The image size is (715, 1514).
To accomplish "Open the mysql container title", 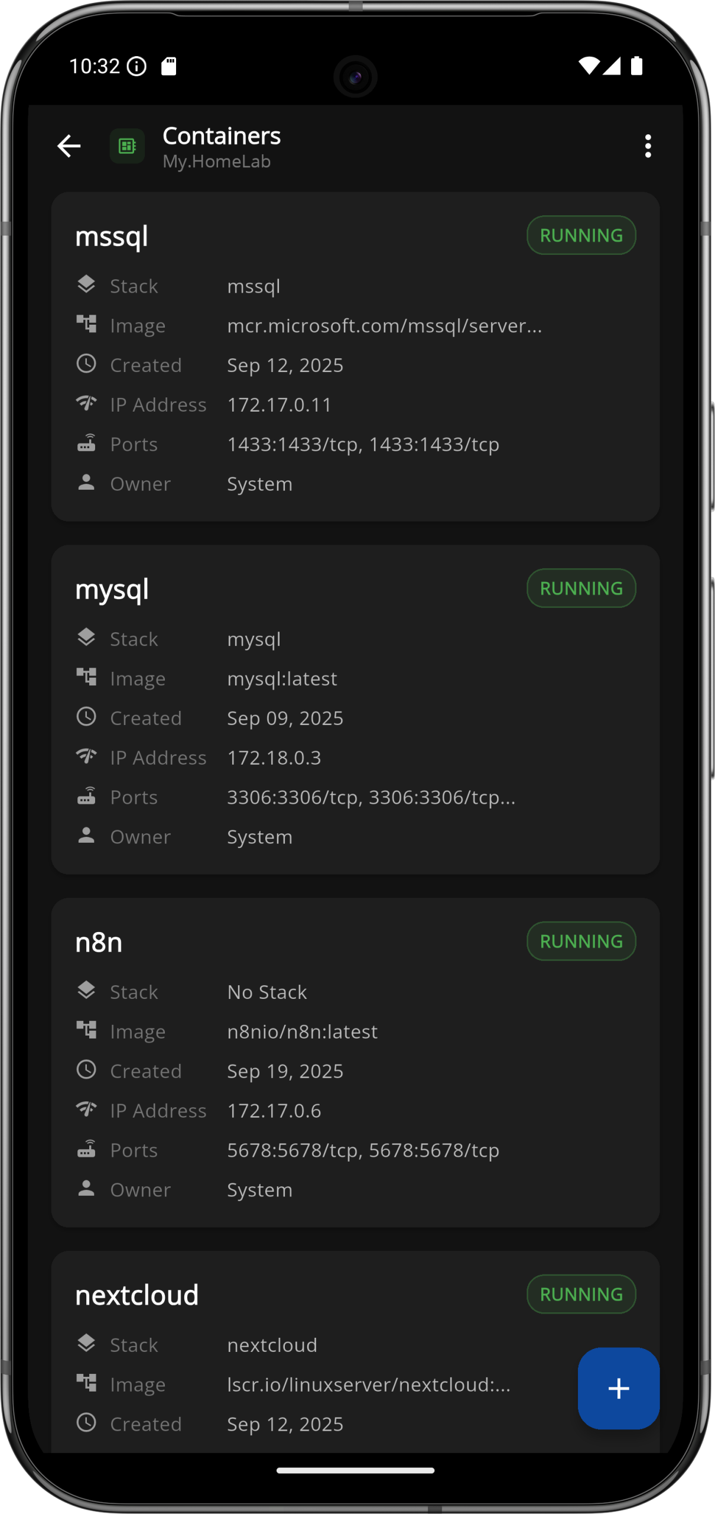I will click(112, 590).
